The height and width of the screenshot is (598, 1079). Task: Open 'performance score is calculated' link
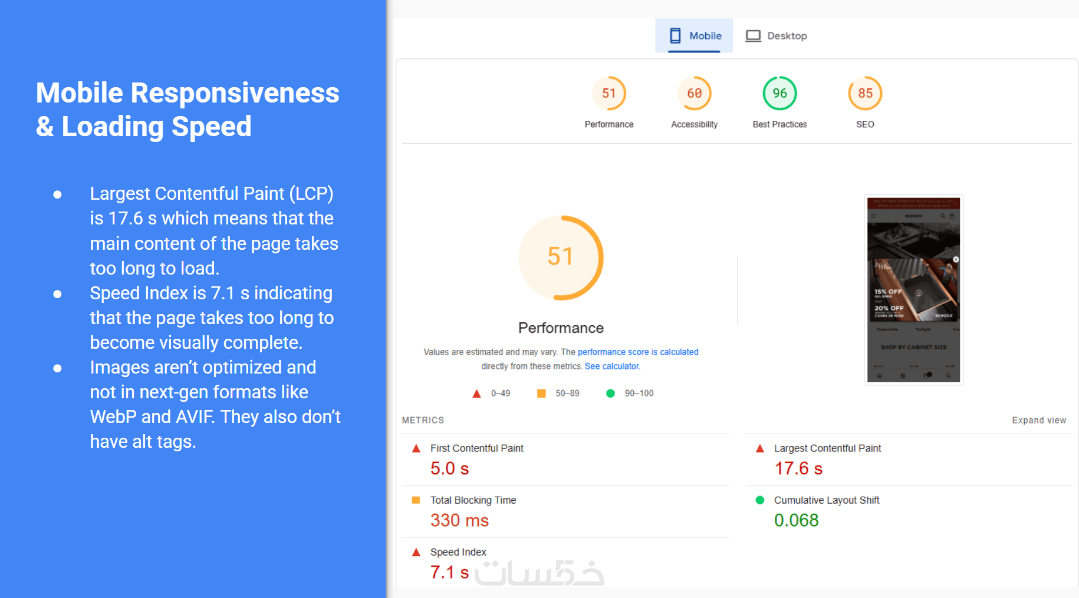638,352
